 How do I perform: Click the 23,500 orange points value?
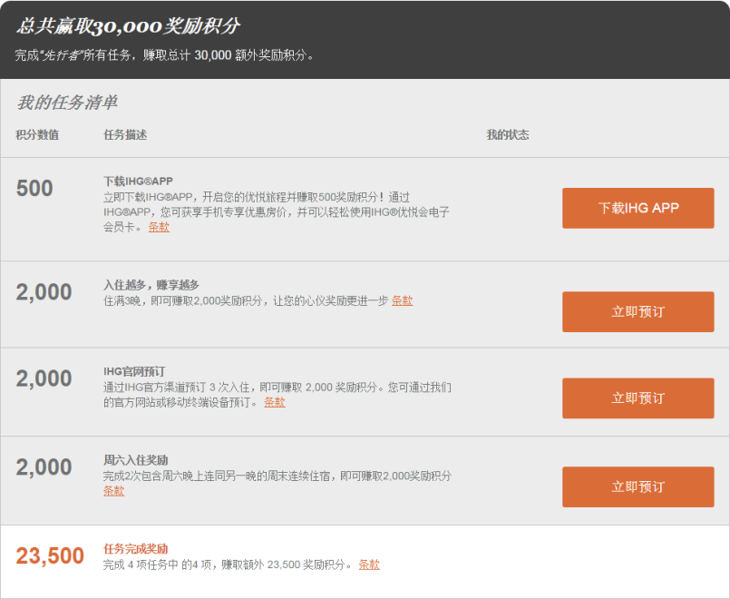(x=50, y=555)
